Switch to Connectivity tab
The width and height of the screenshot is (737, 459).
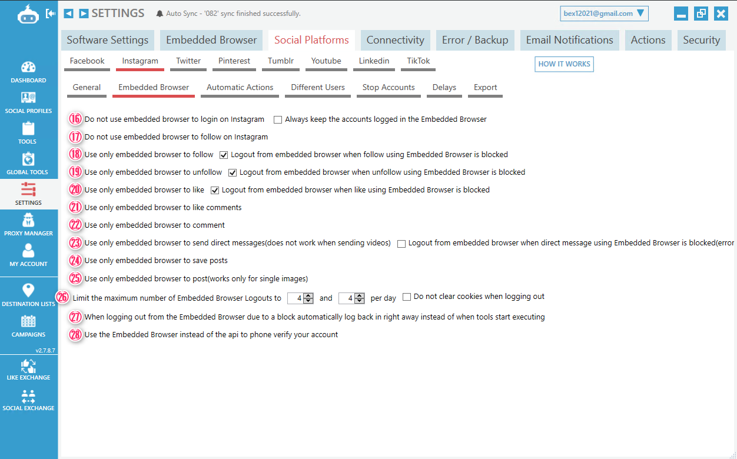tap(396, 40)
